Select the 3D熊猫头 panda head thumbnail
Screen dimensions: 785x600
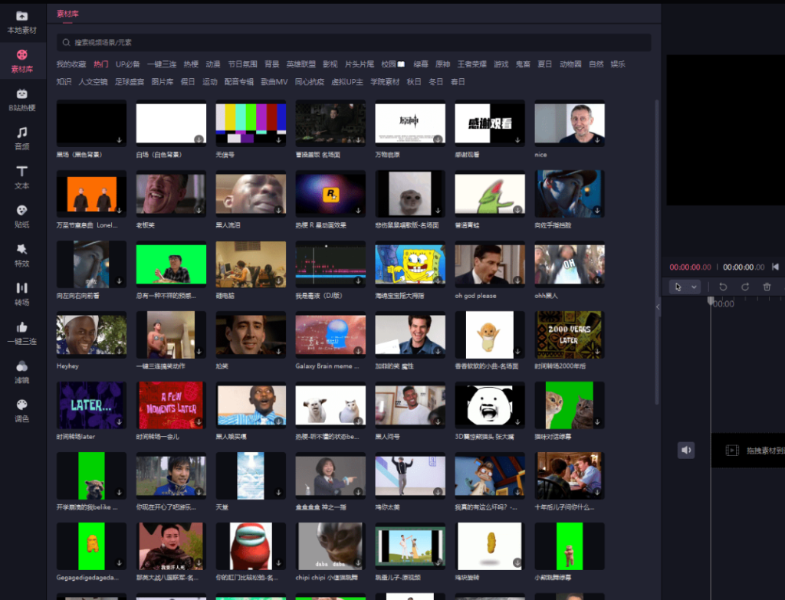click(490, 405)
